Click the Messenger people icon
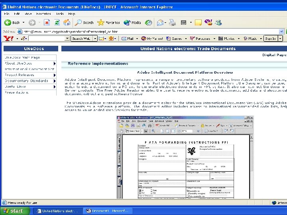 click(218, 22)
